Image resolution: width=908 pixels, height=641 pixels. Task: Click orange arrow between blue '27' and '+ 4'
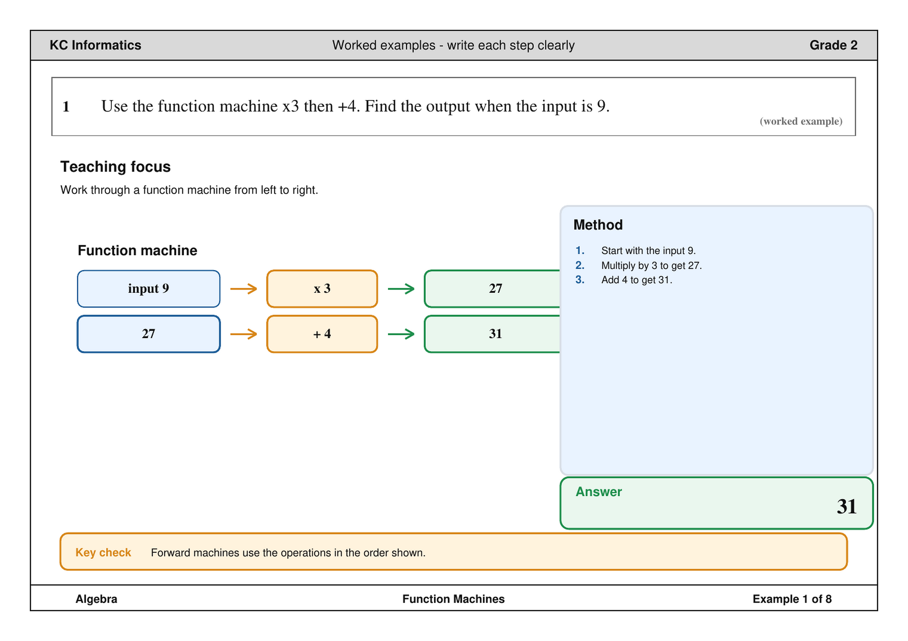pos(244,334)
